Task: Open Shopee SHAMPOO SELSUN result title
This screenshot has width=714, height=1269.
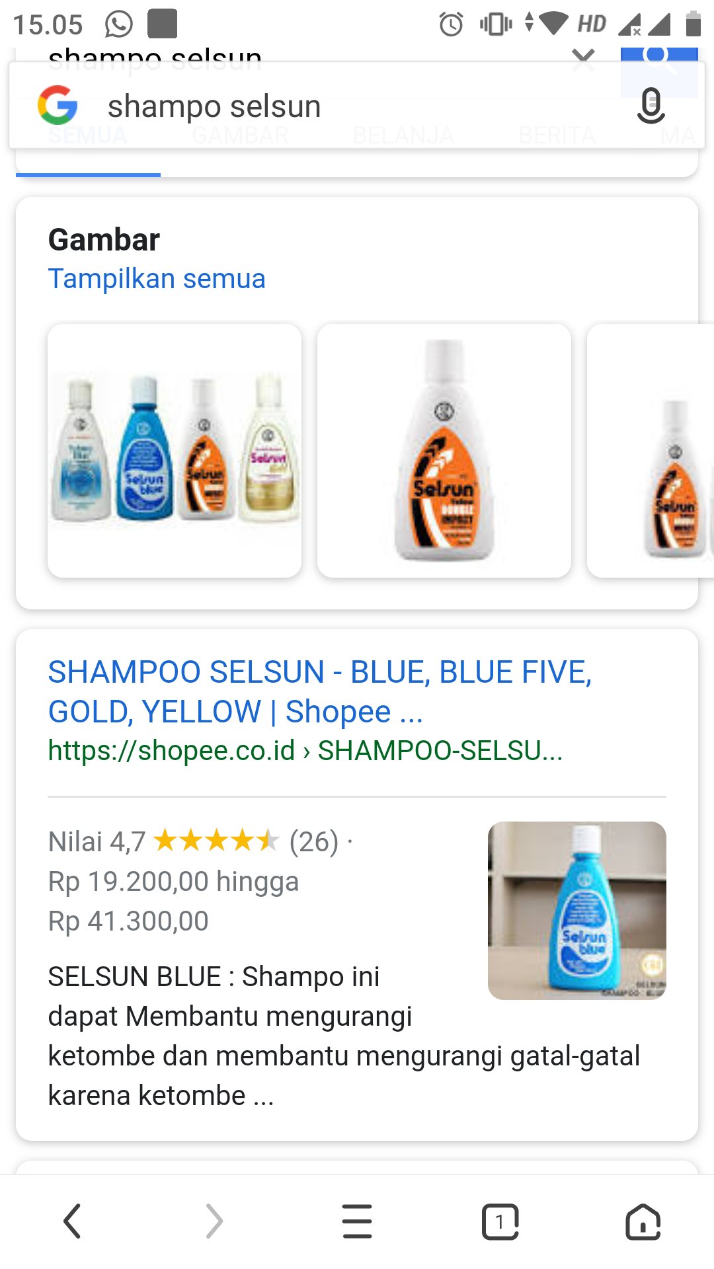Action: [x=320, y=692]
